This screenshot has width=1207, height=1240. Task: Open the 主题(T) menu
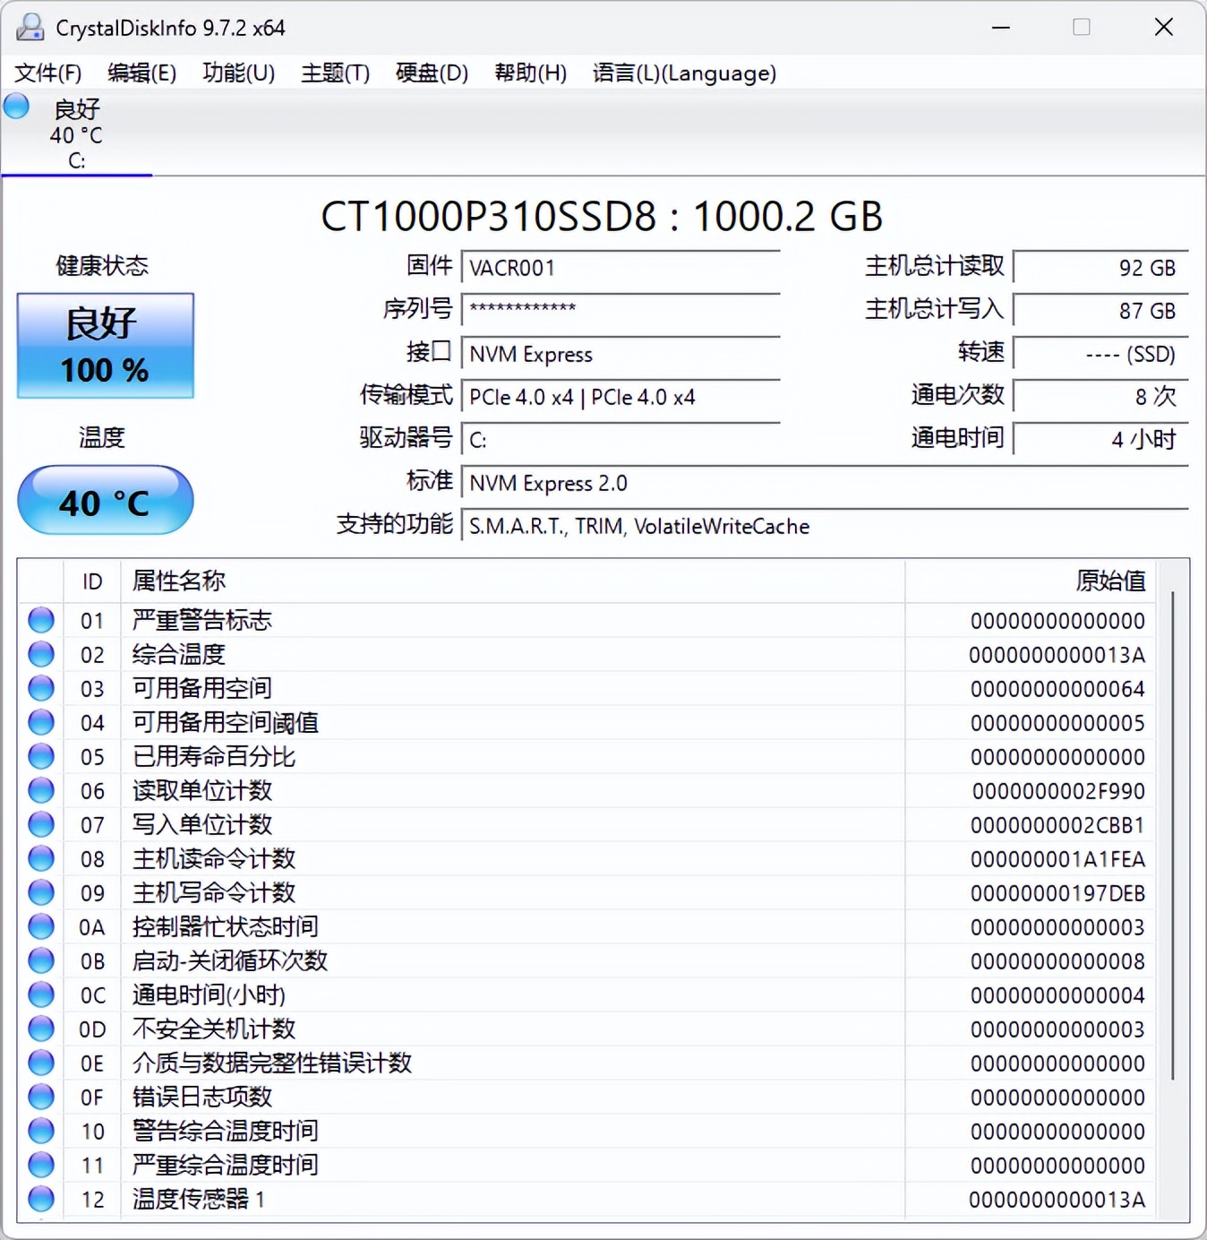click(335, 73)
